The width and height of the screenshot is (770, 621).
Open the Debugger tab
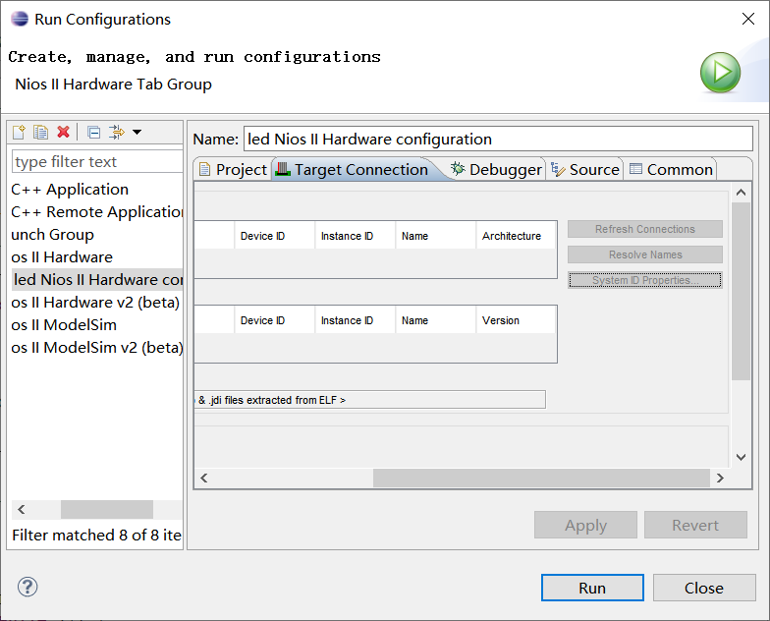(496, 169)
